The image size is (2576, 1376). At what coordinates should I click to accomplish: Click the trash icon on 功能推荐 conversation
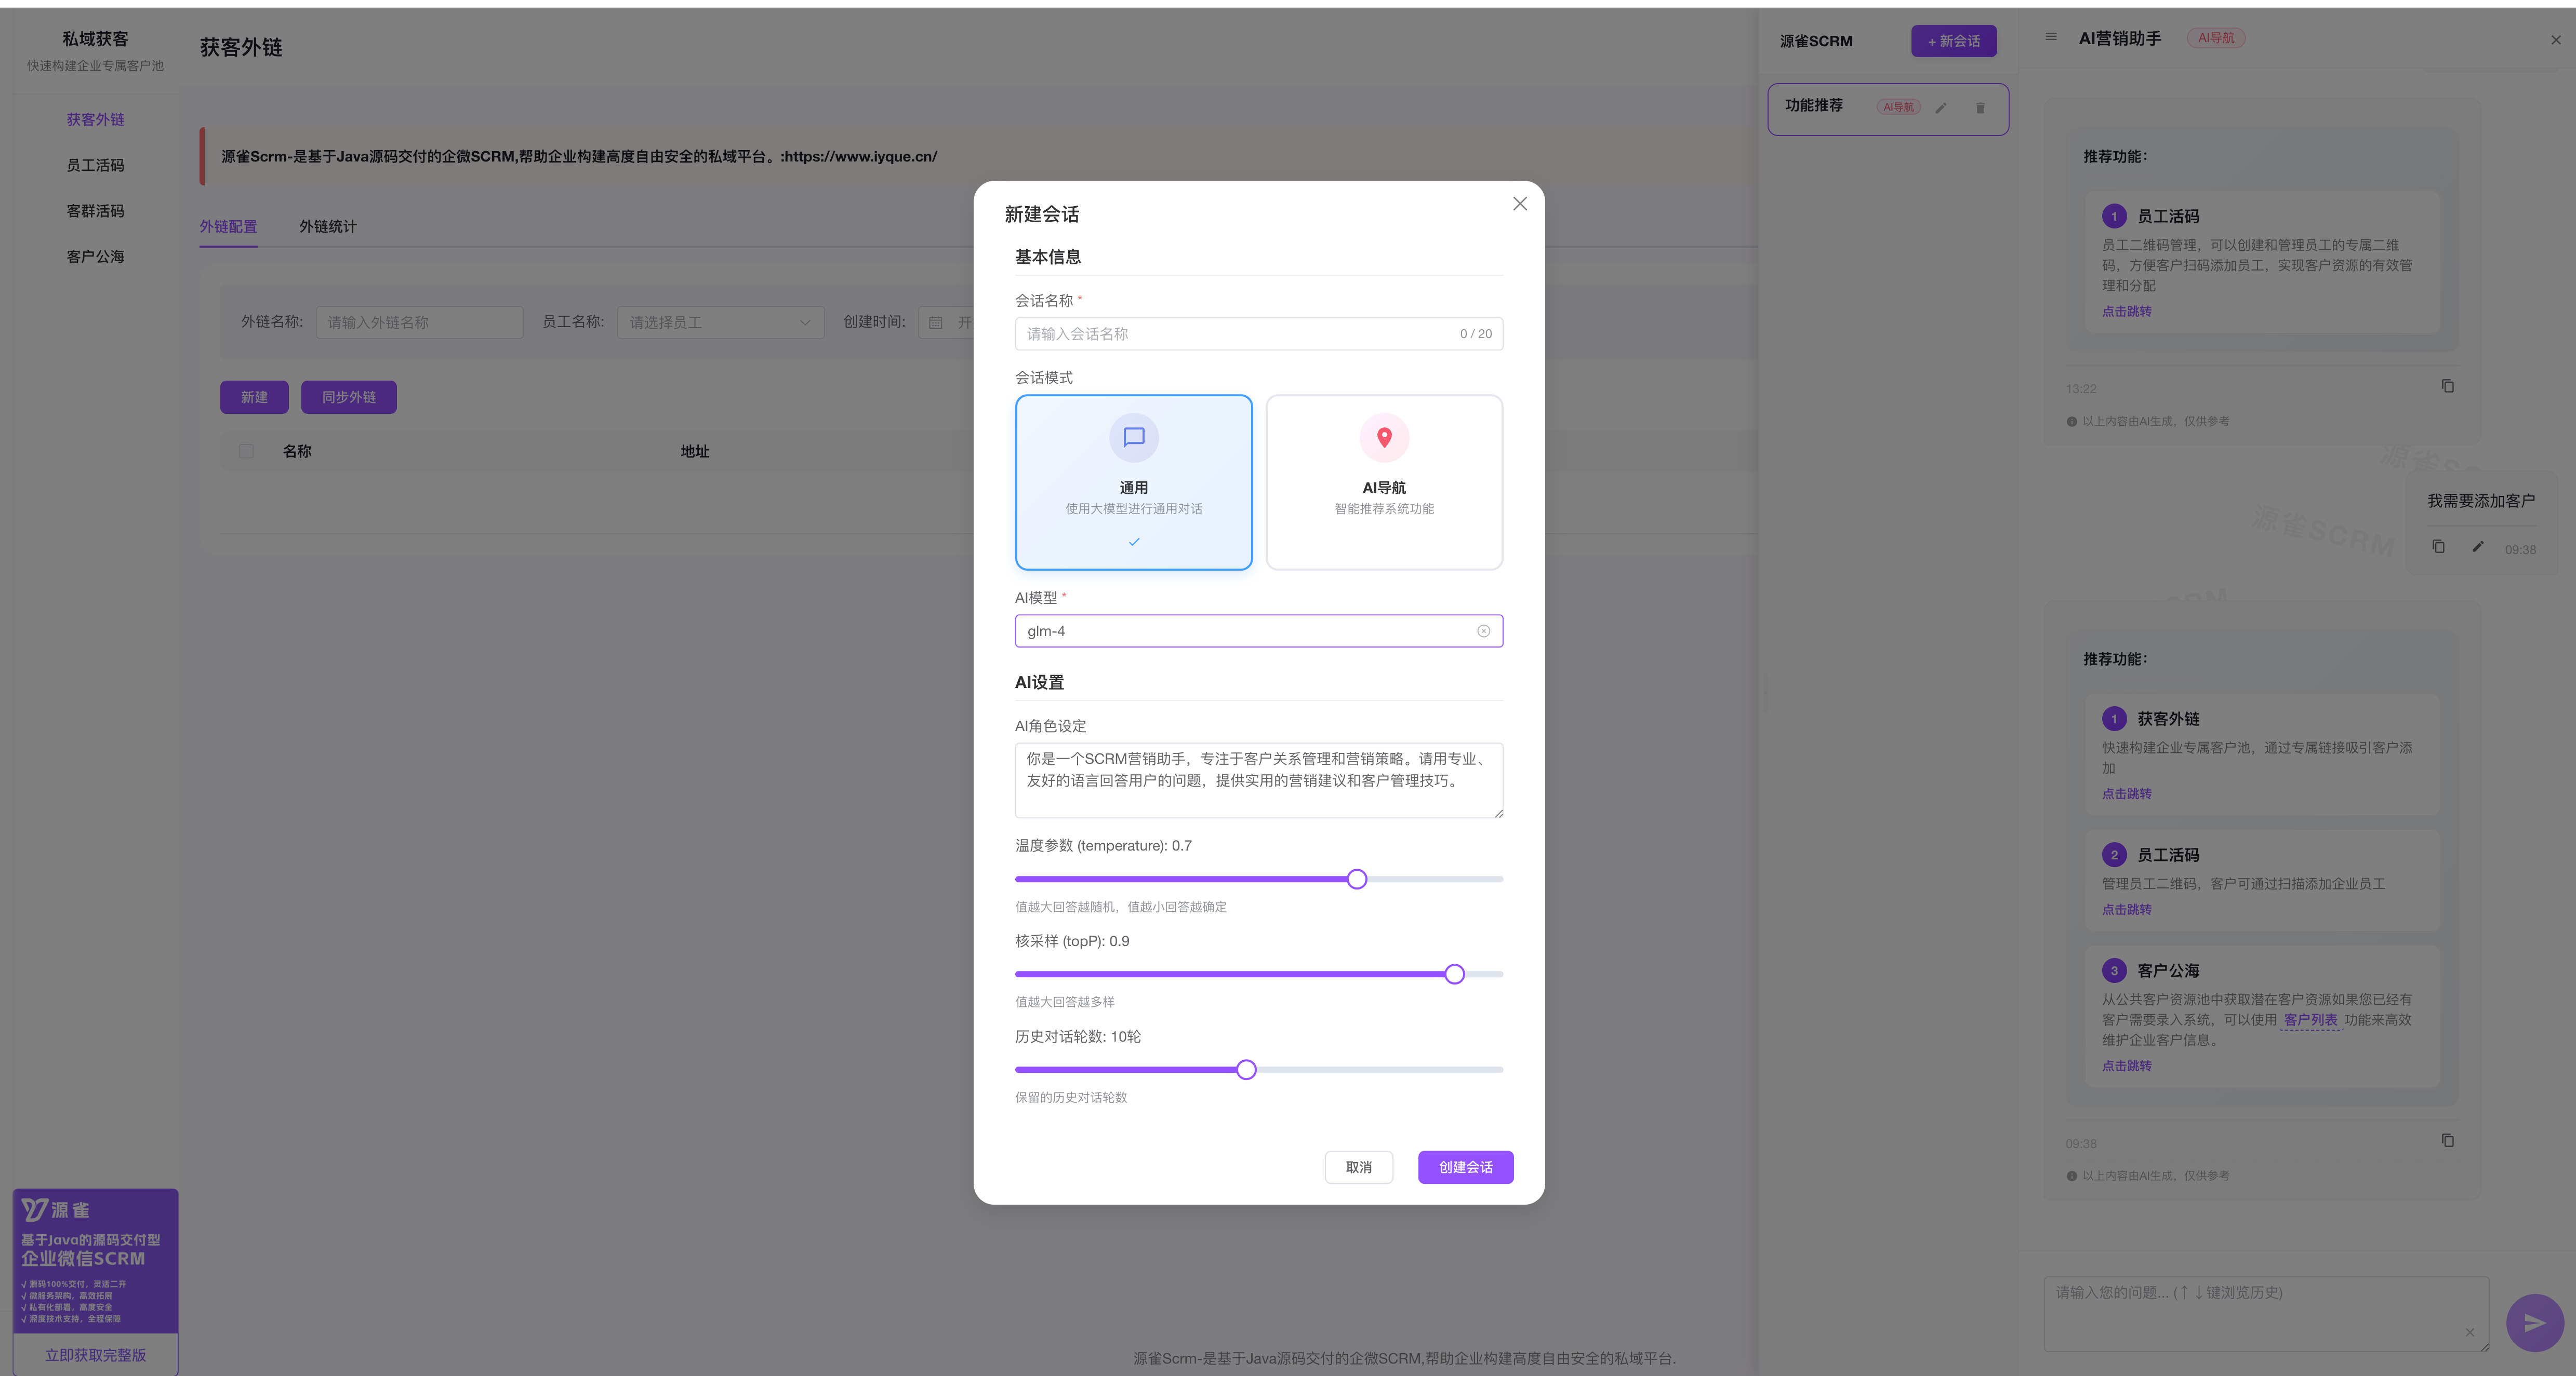pos(1980,108)
